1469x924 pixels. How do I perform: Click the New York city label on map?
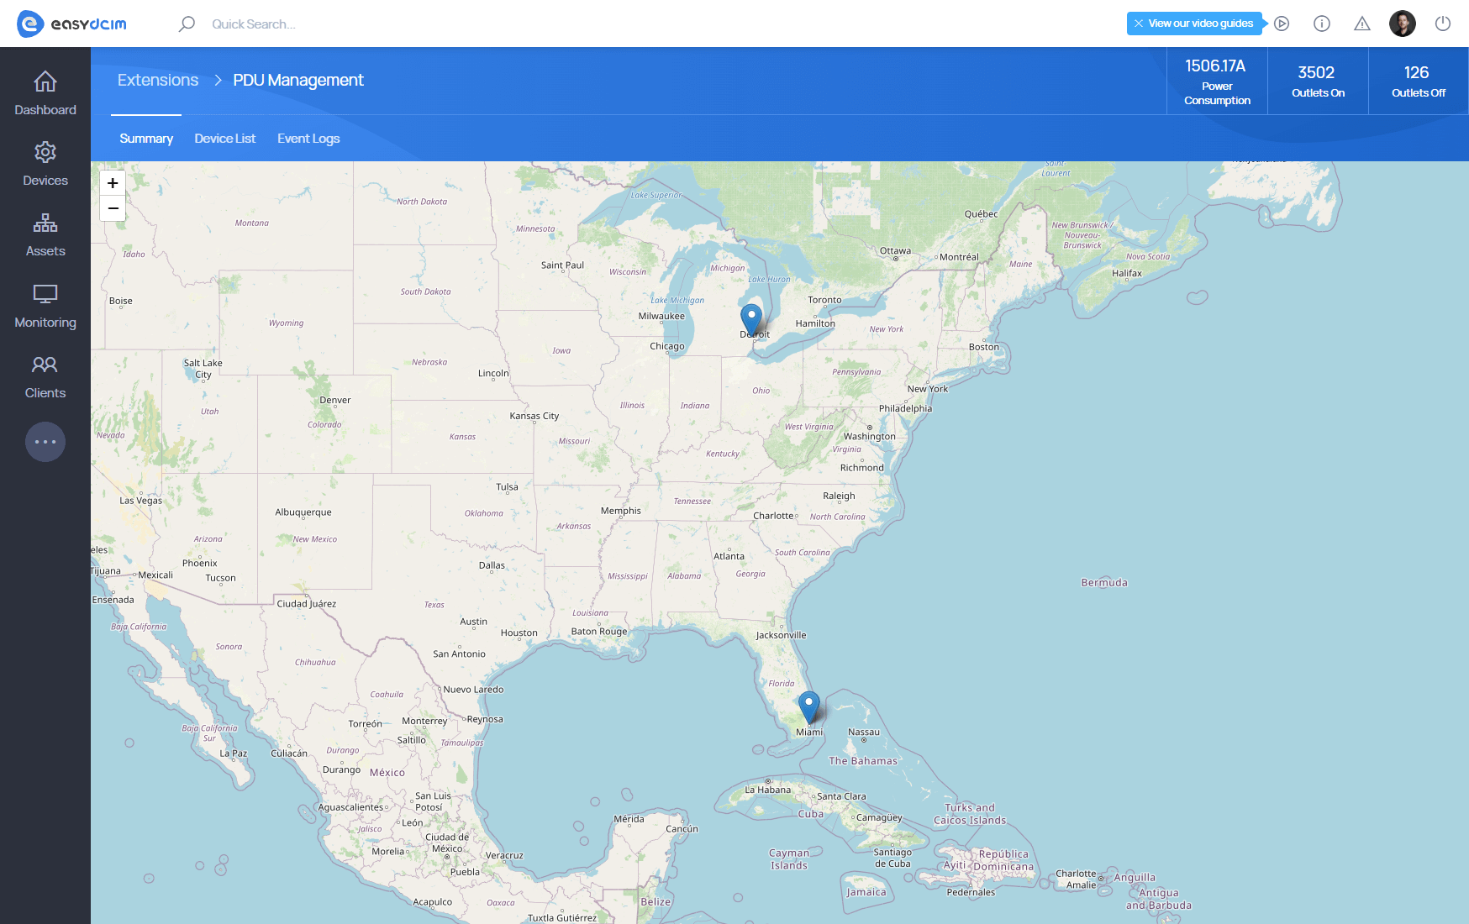click(x=928, y=389)
